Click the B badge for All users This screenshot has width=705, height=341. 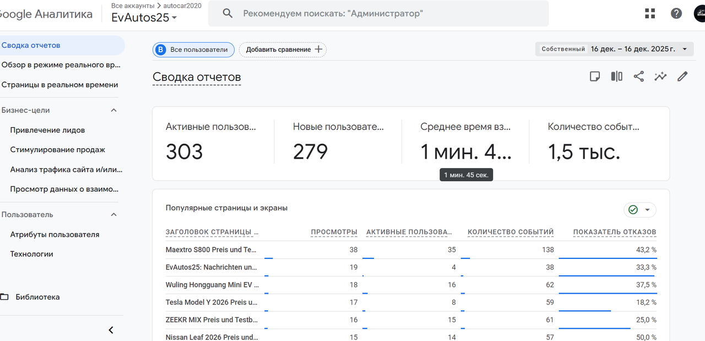160,50
